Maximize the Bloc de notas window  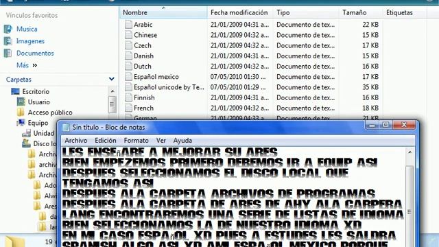pos(385,125)
